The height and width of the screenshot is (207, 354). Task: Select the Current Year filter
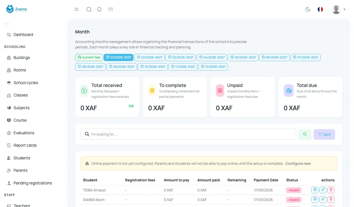[x=89, y=57]
